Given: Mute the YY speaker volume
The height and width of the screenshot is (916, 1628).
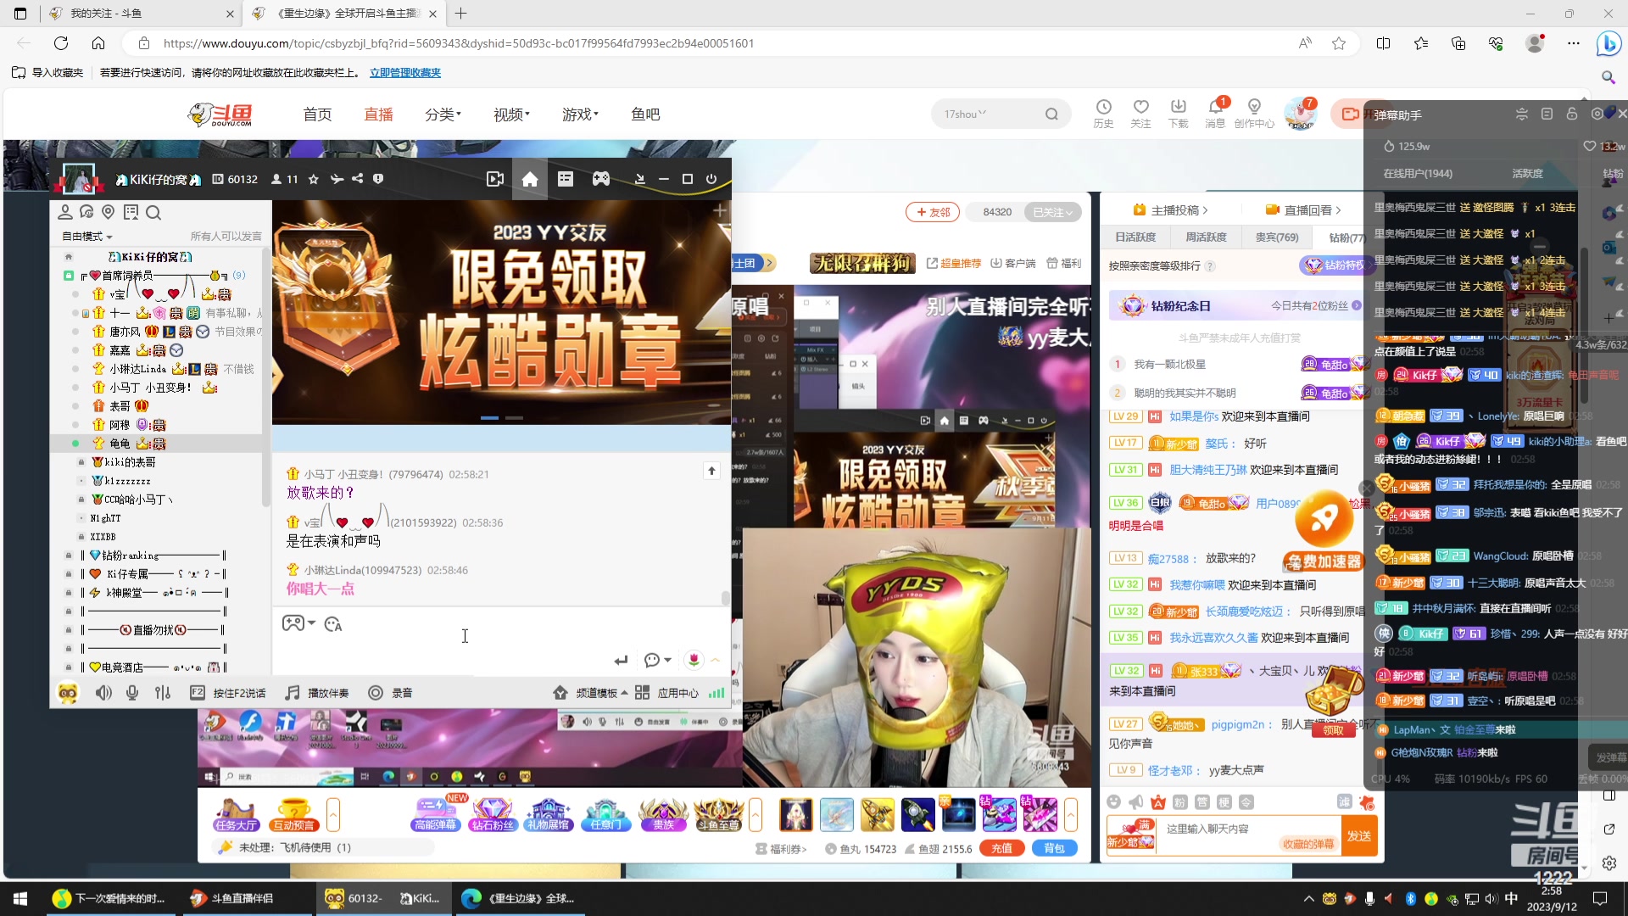Looking at the screenshot, I should (x=103, y=693).
